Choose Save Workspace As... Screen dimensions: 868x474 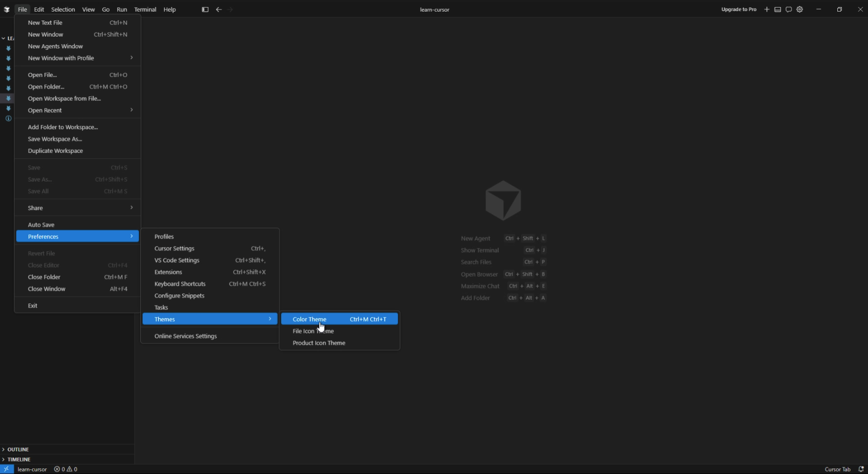(77, 139)
